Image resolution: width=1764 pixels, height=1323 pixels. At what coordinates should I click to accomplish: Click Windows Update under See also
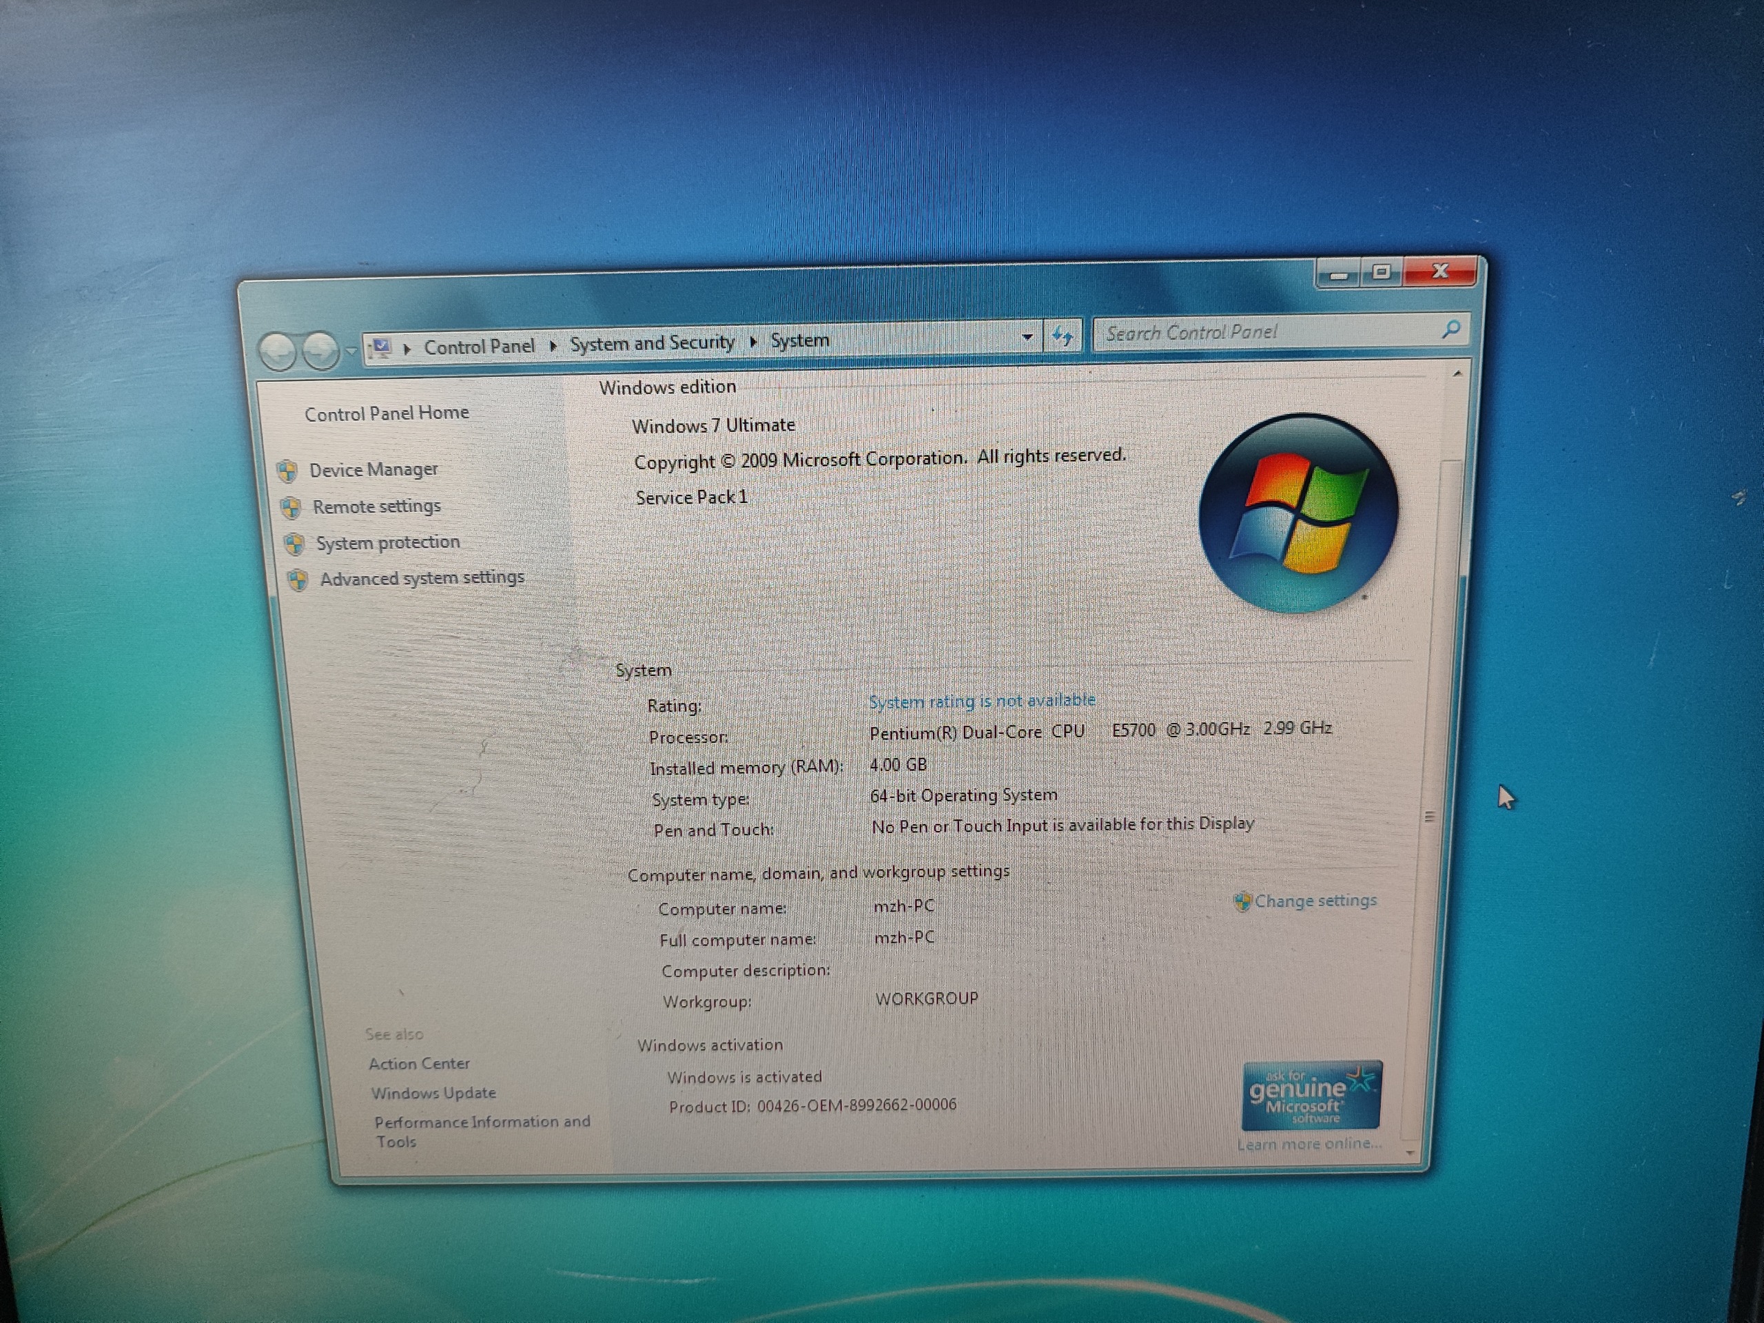433,1094
